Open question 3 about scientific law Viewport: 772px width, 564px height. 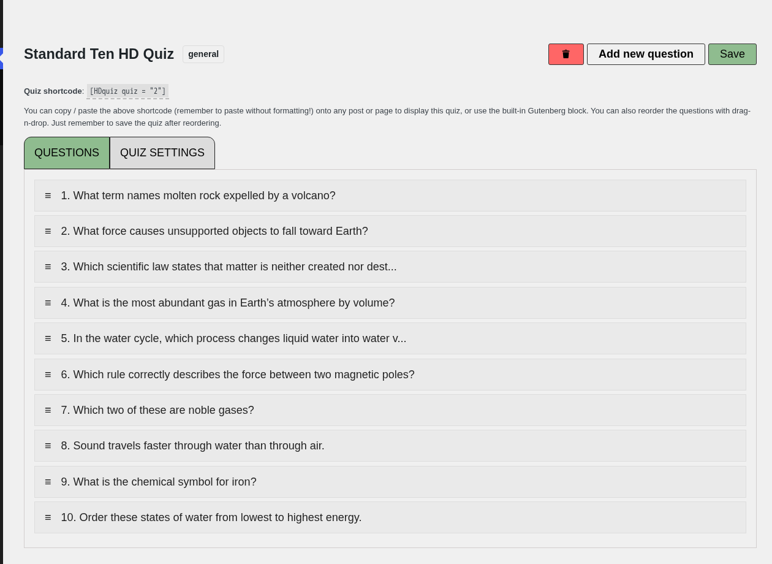pyautogui.click(x=390, y=267)
